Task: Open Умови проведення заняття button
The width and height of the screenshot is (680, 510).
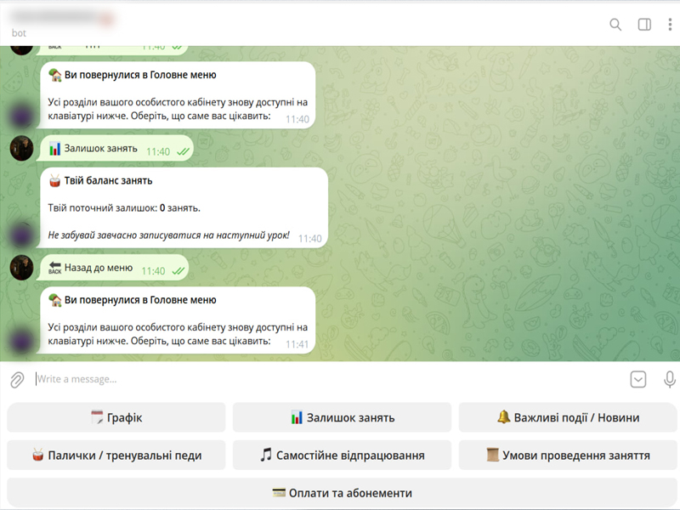Action: click(x=568, y=456)
